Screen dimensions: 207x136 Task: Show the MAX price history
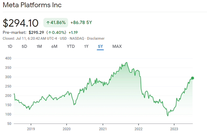pos(117,47)
